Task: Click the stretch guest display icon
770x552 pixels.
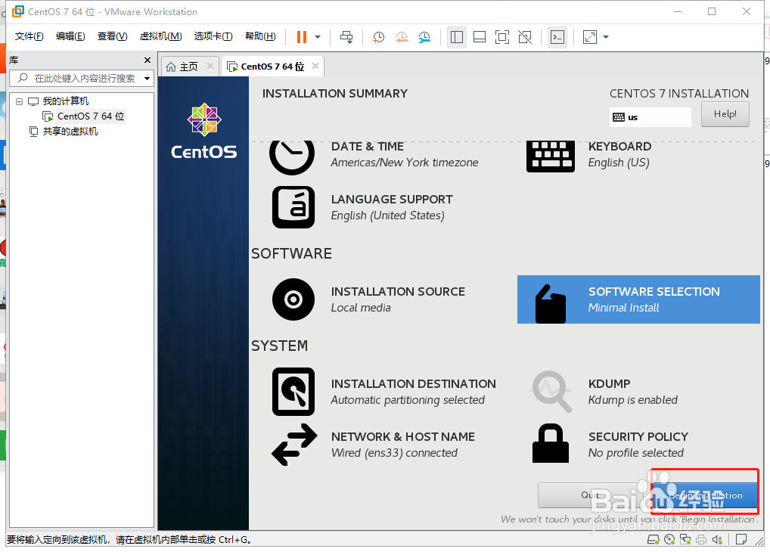Action: pyautogui.click(x=589, y=37)
